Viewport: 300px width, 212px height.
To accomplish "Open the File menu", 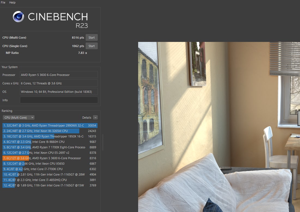I will point(3,2).
